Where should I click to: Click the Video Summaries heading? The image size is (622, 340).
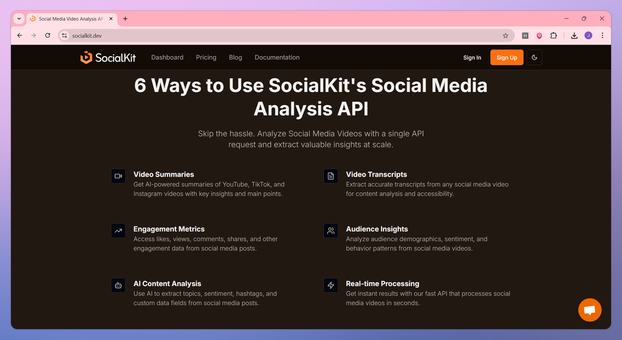[164, 174]
